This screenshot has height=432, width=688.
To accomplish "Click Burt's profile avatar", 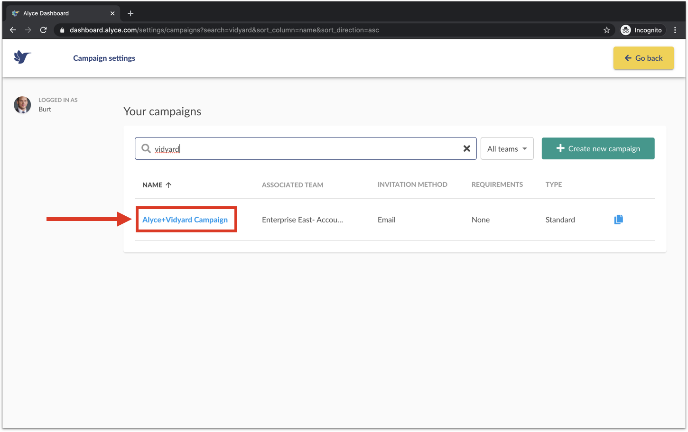I will pyautogui.click(x=22, y=105).
